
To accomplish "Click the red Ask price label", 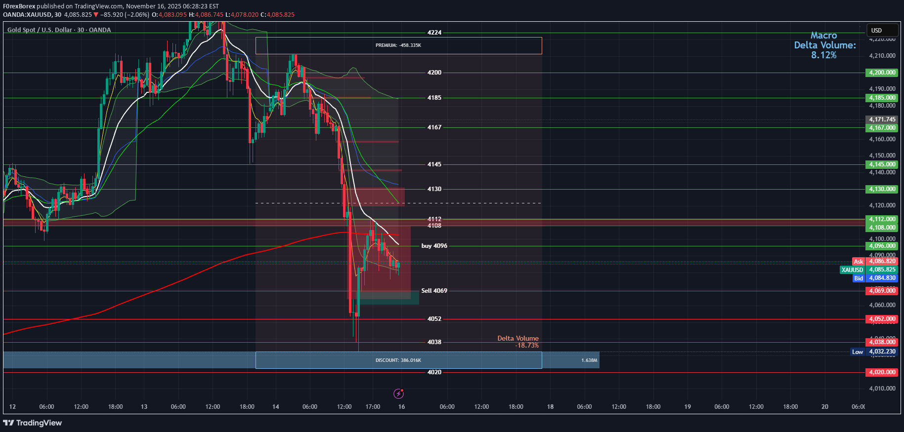I will coord(858,261).
